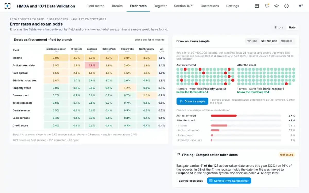Switch heatmap to Errors view

pyautogui.click(x=279, y=27)
